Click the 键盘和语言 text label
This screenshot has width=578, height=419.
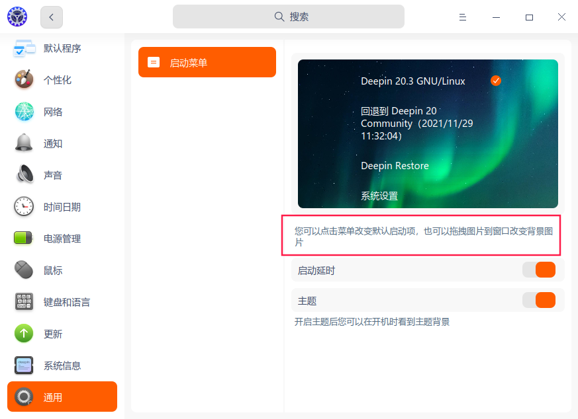click(x=67, y=302)
